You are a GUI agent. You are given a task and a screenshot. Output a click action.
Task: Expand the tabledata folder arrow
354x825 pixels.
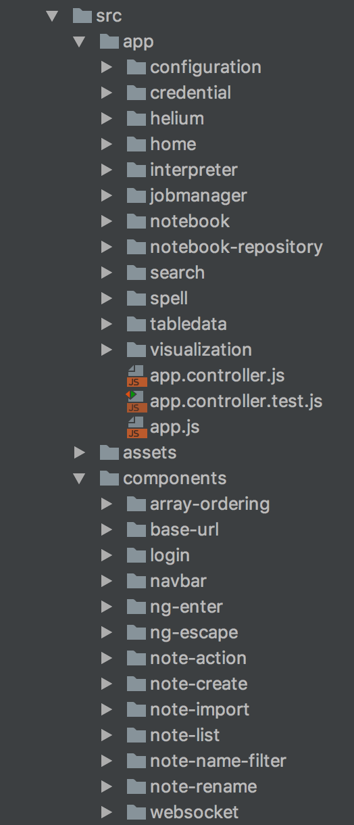[x=107, y=324]
